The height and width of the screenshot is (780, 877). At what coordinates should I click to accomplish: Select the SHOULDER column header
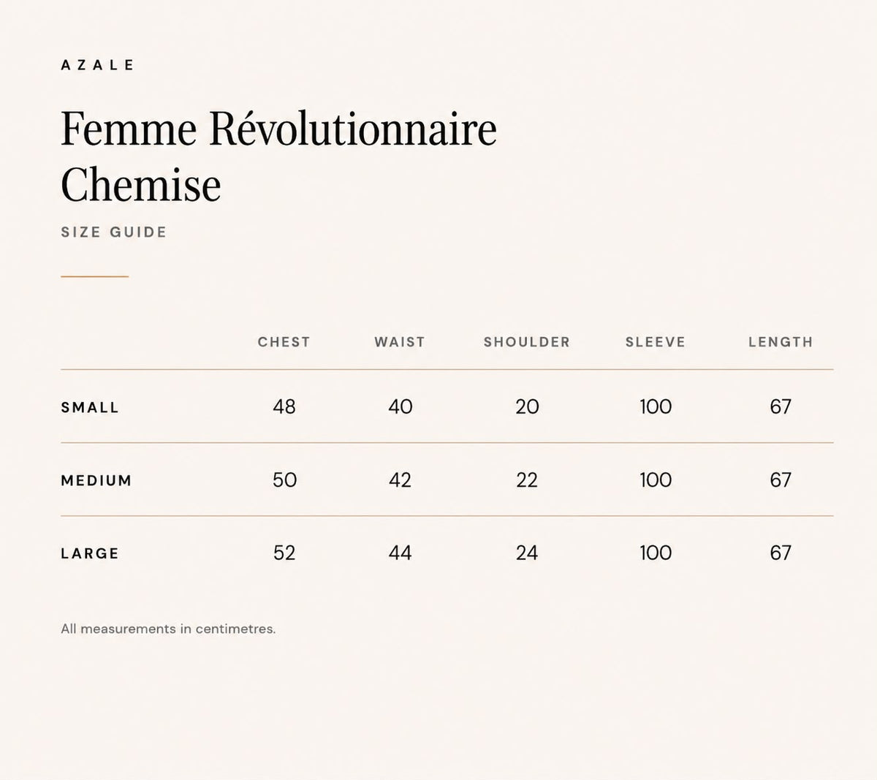click(527, 342)
